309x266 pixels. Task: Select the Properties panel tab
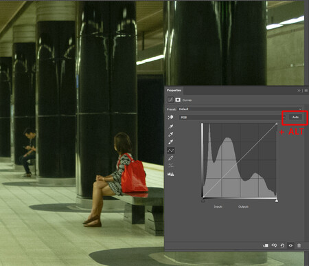(174, 90)
